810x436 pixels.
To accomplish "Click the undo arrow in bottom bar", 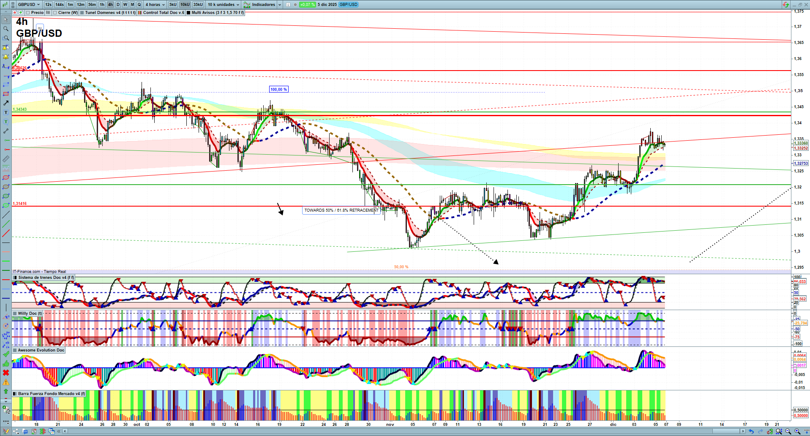I will click(x=751, y=431).
